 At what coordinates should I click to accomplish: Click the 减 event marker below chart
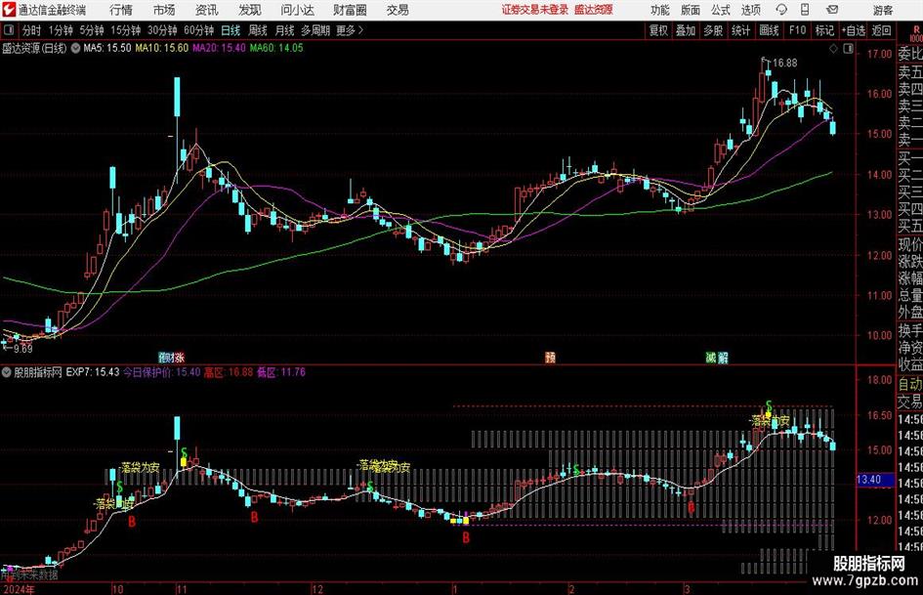[711, 357]
